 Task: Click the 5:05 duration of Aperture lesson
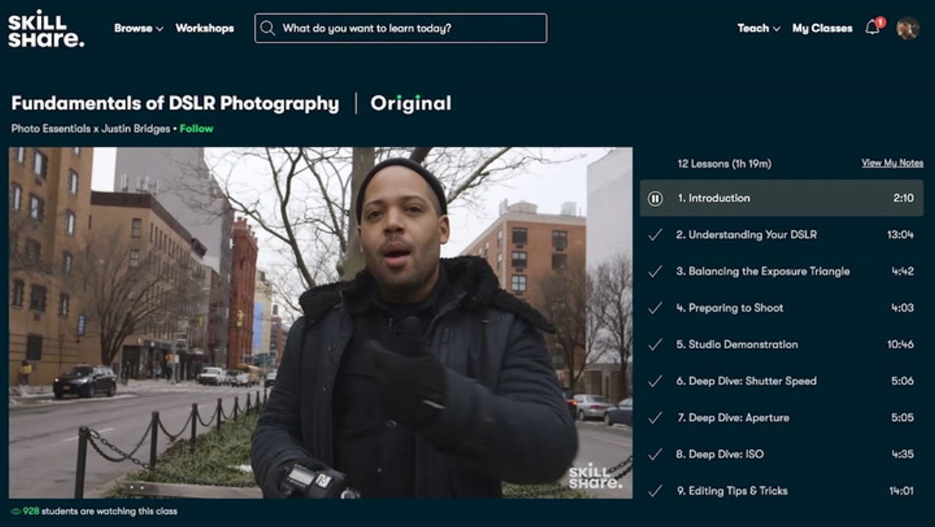[903, 418]
